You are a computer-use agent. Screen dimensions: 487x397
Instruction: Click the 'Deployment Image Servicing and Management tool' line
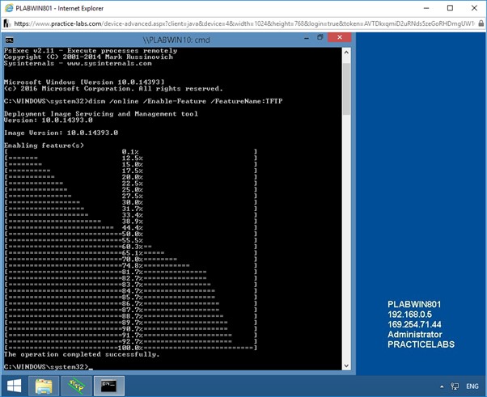pyautogui.click(x=101, y=114)
